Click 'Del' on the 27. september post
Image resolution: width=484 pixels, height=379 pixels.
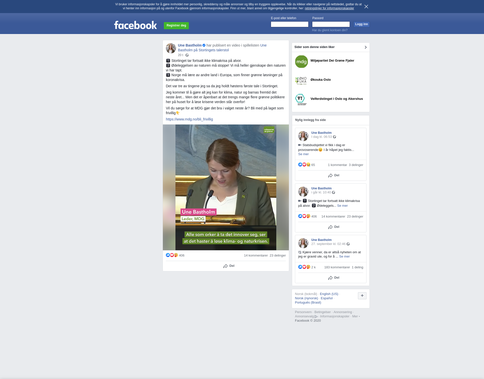(x=334, y=278)
